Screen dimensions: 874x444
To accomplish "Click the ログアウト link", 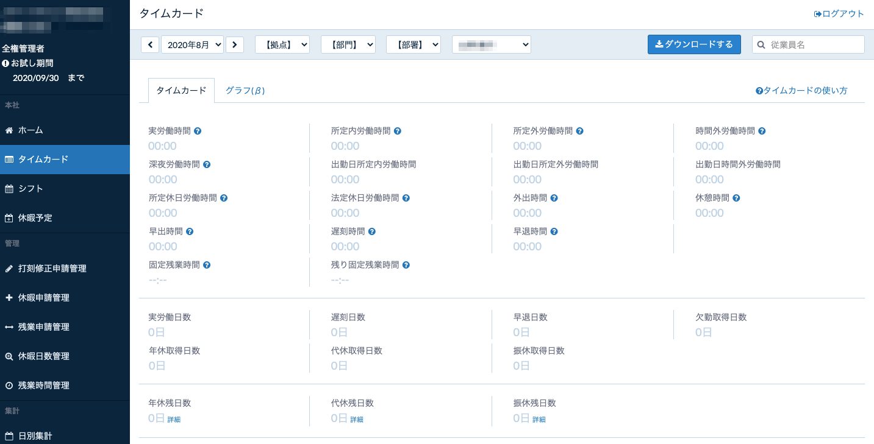I will 839,13.
